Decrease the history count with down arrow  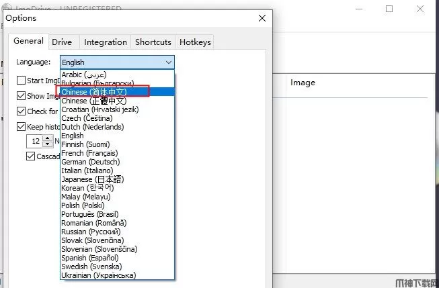pos(48,144)
